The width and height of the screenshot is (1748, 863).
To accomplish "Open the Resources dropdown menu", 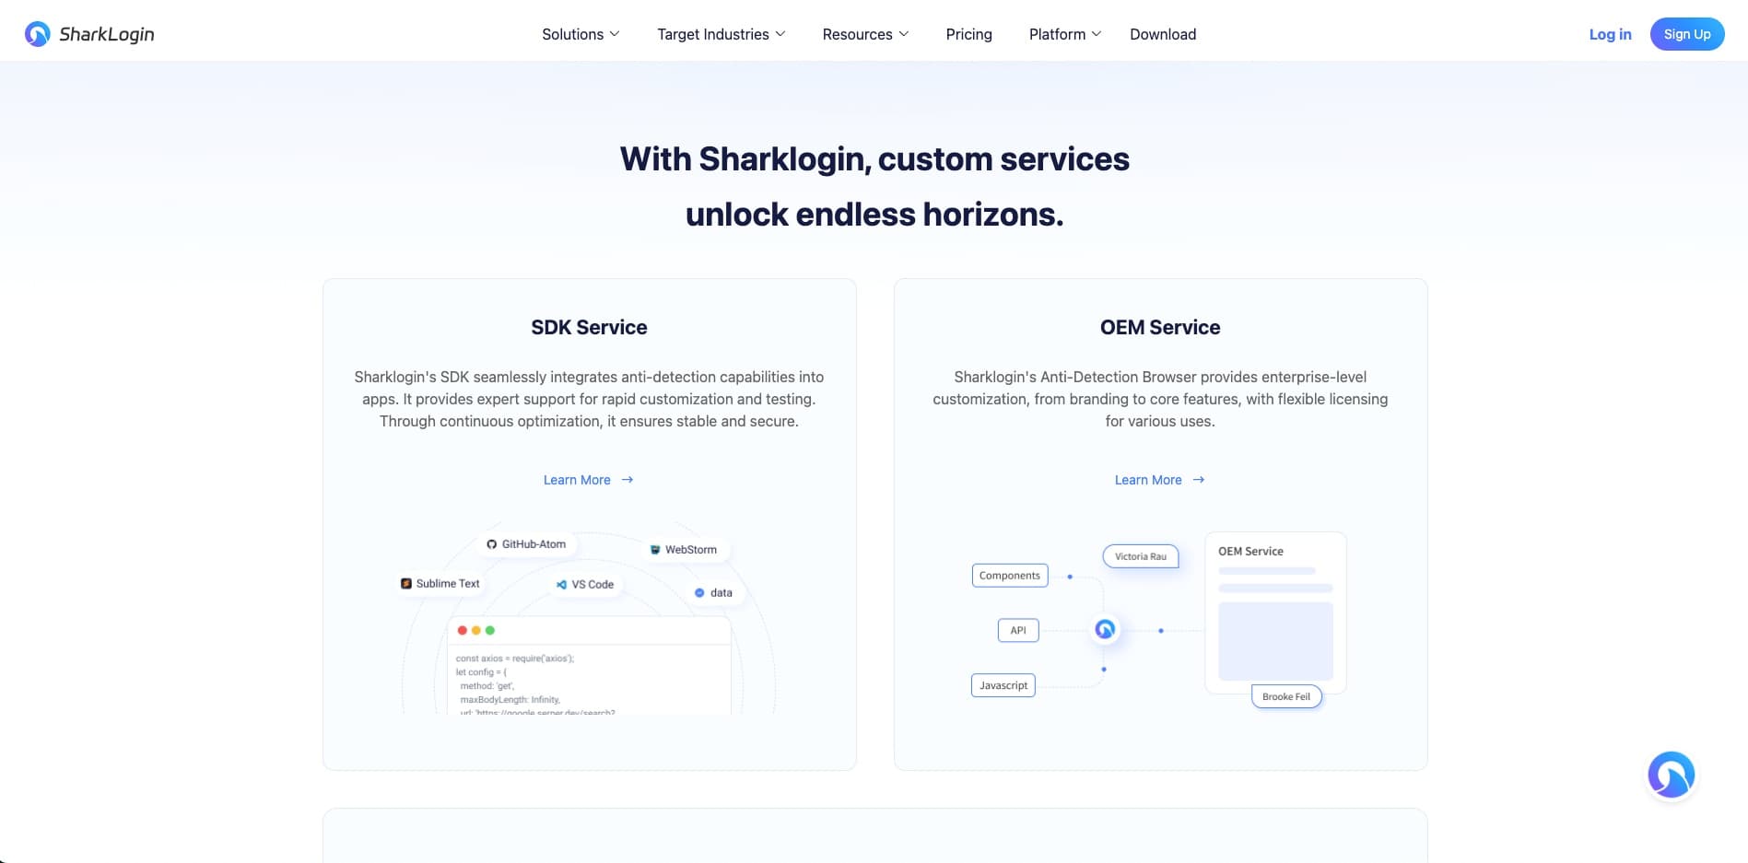I will click(865, 34).
